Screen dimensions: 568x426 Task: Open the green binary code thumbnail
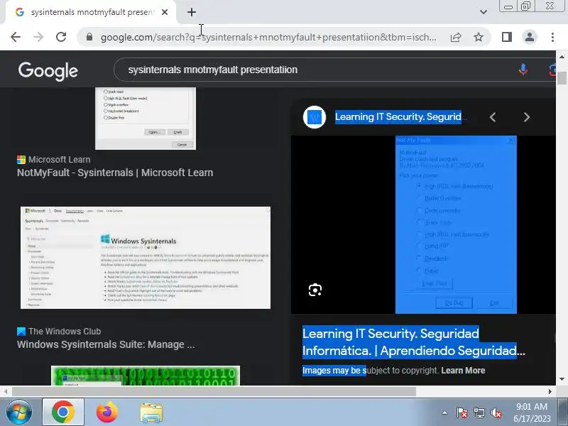[x=146, y=376]
